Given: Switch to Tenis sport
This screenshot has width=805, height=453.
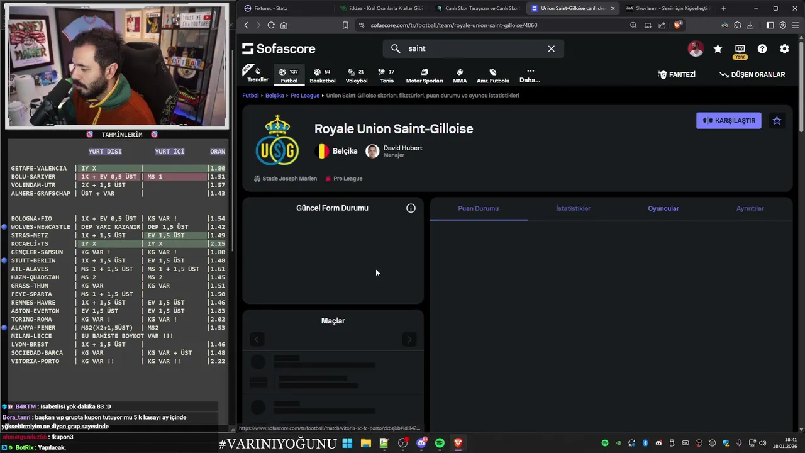Looking at the screenshot, I should pyautogui.click(x=387, y=75).
